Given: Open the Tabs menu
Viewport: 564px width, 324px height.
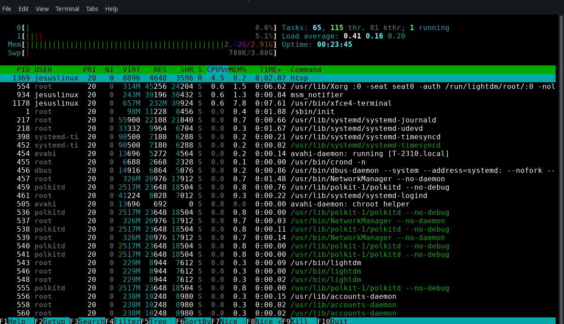Looking at the screenshot, I should click(92, 9).
